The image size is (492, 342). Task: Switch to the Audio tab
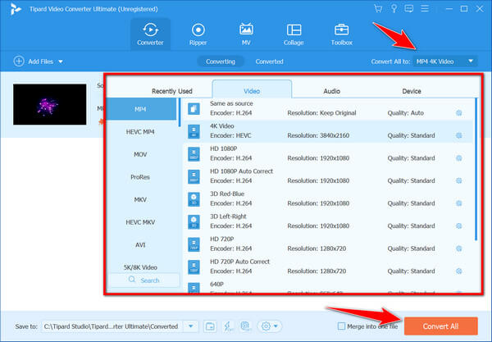pos(331,91)
